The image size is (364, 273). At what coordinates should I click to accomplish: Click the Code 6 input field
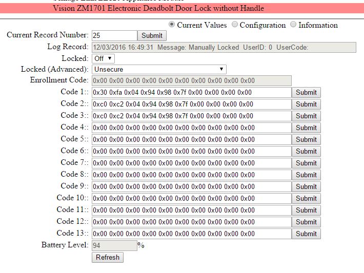[192, 152]
